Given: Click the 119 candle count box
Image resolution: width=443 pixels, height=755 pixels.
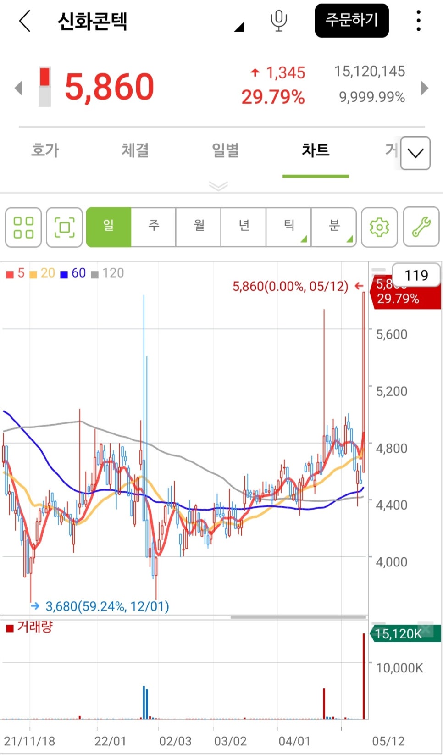Looking at the screenshot, I should (416, 275).
